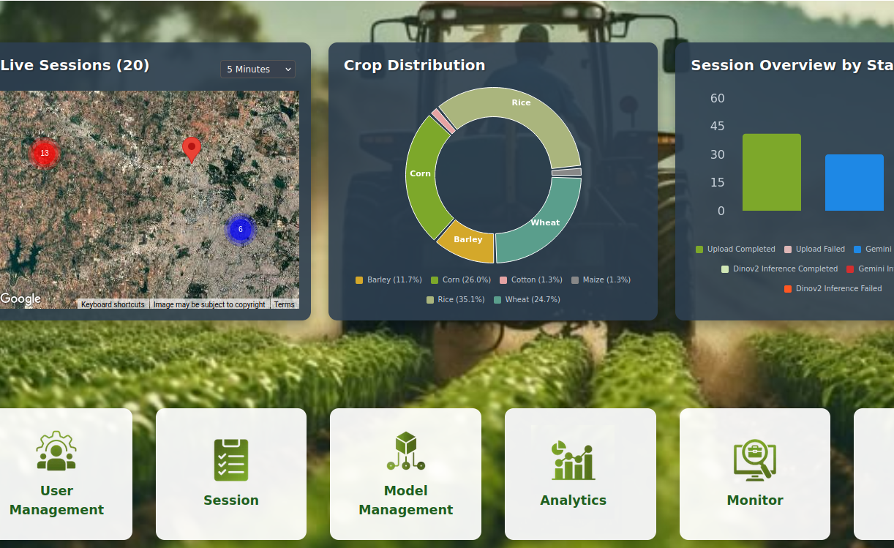
Task: Click the User Management gear-people icon
Action: pos(56,451)
